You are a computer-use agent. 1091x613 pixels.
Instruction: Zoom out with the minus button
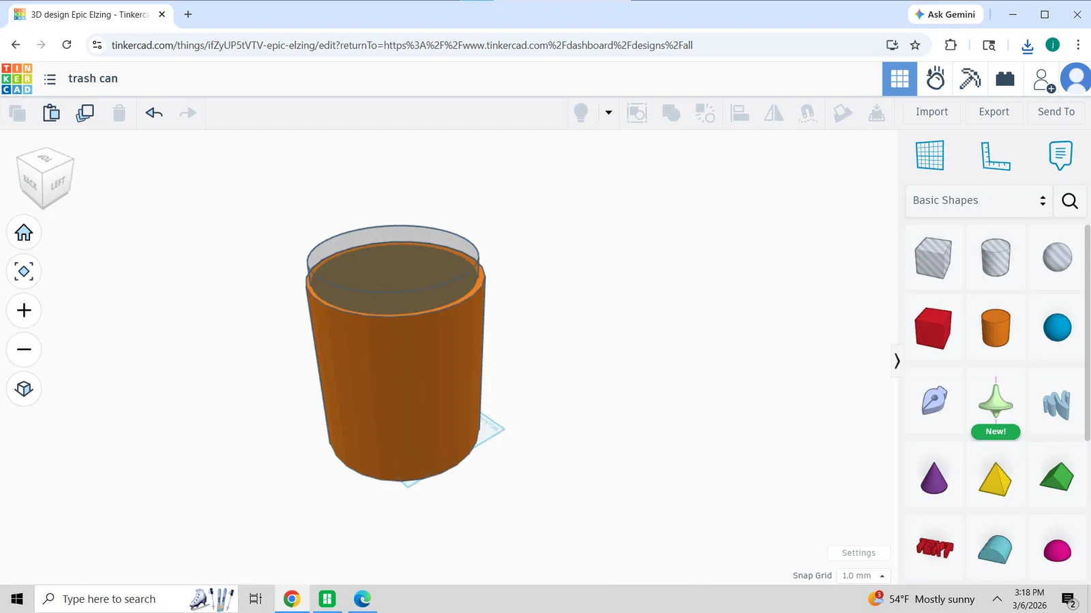point(24,349)
